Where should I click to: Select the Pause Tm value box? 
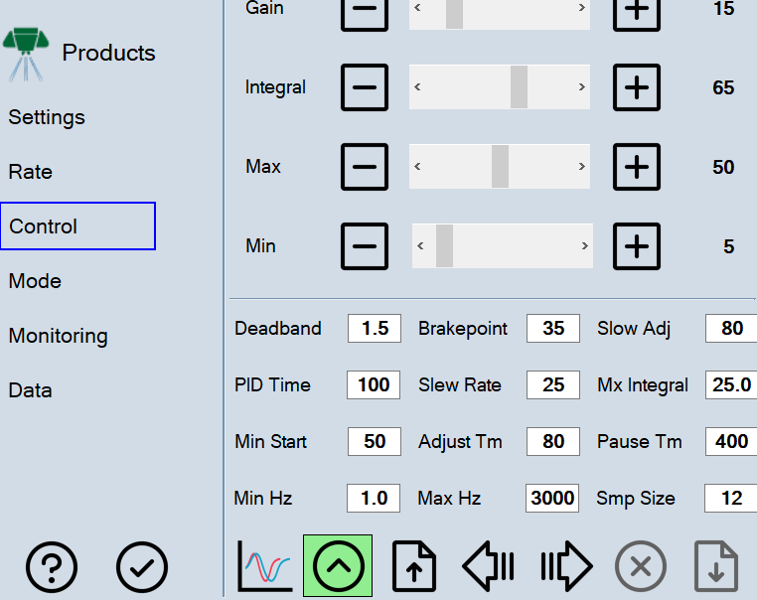point(731,441)
